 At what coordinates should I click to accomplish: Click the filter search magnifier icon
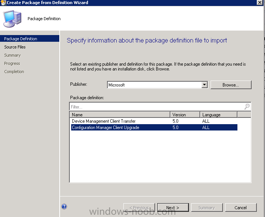247,107
